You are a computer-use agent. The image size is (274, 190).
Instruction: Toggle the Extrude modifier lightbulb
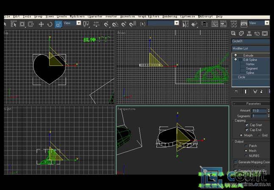coord(235,55)
